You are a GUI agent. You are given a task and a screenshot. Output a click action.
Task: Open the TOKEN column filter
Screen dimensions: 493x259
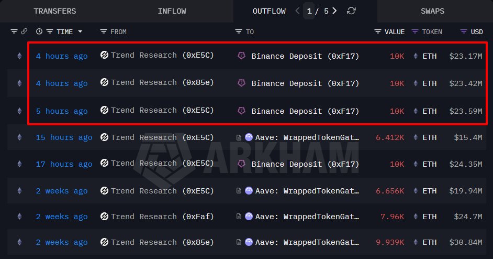tap(415, 31)
